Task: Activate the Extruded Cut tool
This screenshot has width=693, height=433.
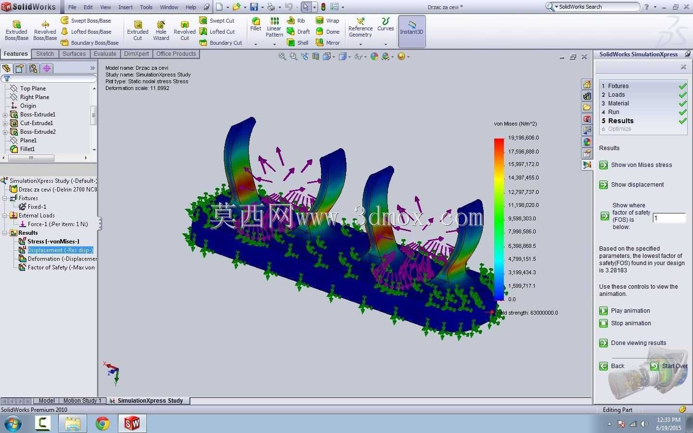Action: coord(138,31)
